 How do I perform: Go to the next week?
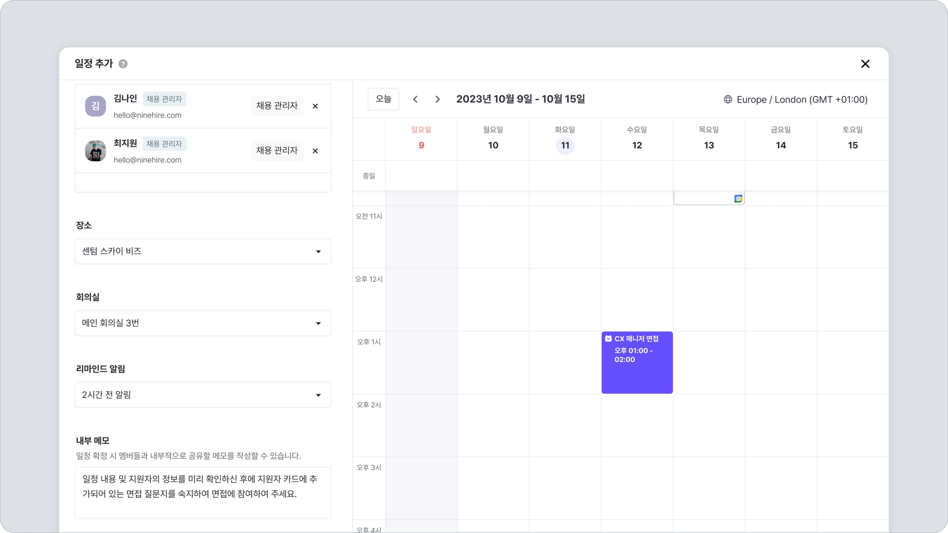(x=438, y=99)
